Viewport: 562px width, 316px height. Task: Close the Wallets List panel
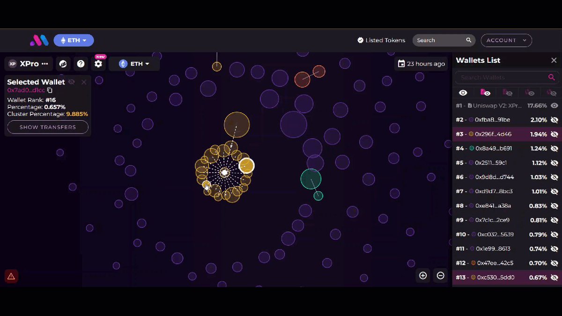[554, 60]
